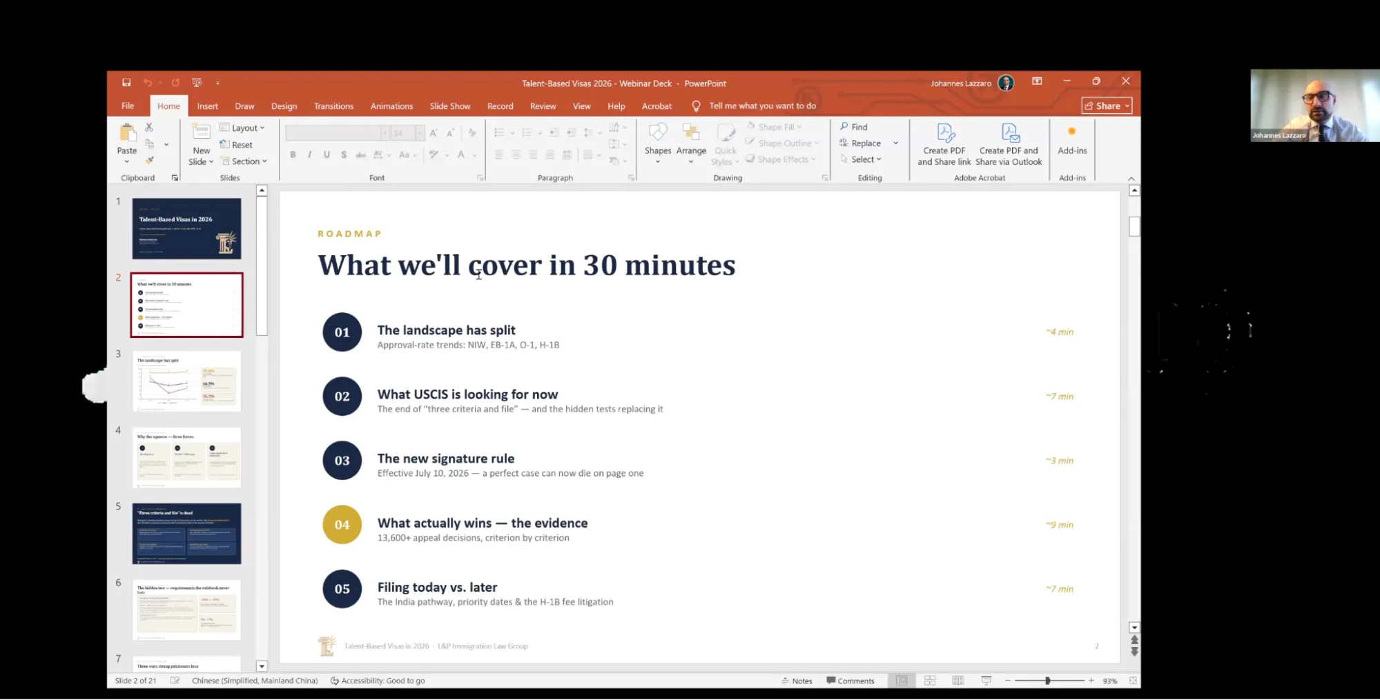Toggle the Comments pane
1380x700 pixels.
[851, 681]
